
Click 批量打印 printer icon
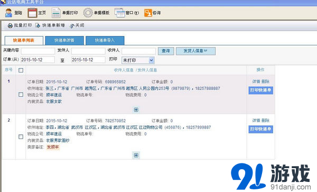pyautogui.click(x=10, y=25)
